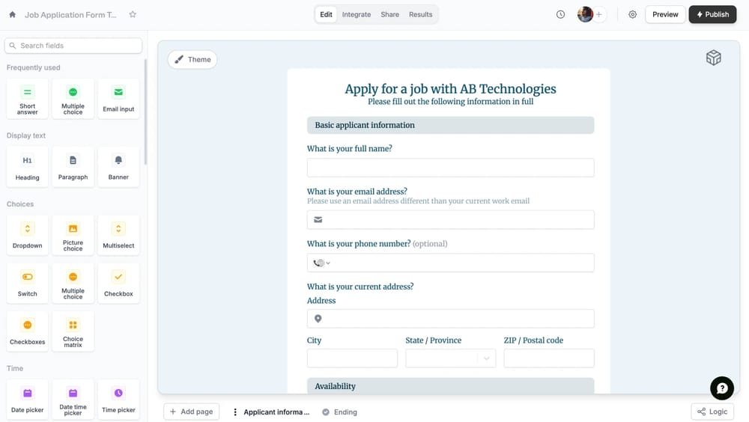
Task: Open the phone country code selector
Action: tap(321, 263)
